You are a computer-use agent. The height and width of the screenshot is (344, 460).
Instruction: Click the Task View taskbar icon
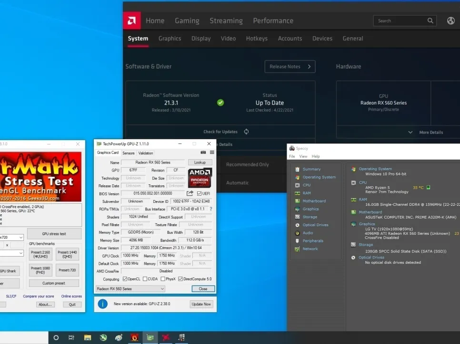point(71,337)
